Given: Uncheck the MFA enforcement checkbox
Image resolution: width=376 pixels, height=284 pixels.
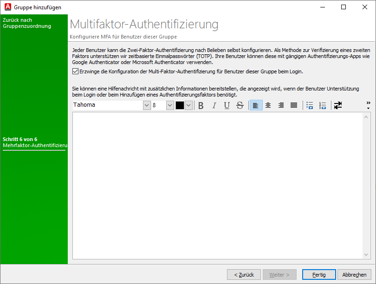Looking at the screenshot, I should point(75,71).
